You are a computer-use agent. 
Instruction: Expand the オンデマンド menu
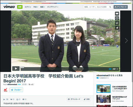click(53, 7)
